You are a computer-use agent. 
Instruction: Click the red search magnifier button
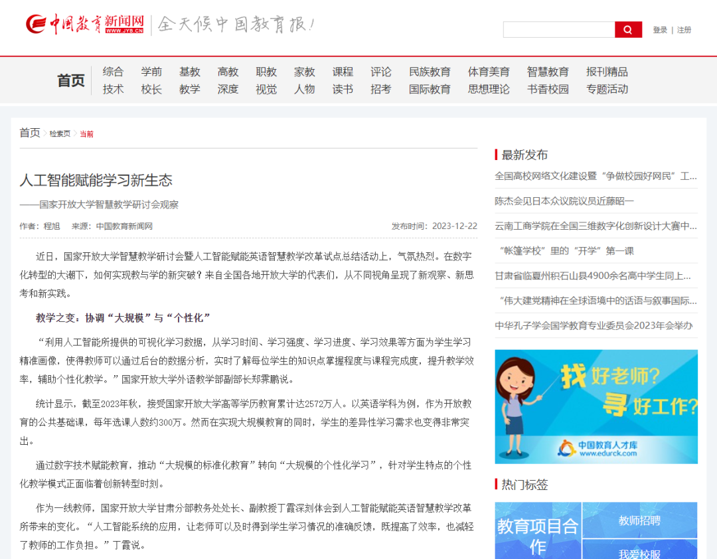point(628,30)
